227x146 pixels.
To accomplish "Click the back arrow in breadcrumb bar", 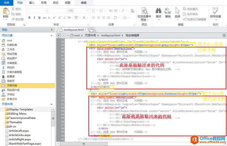I will [x=59, y=35].
